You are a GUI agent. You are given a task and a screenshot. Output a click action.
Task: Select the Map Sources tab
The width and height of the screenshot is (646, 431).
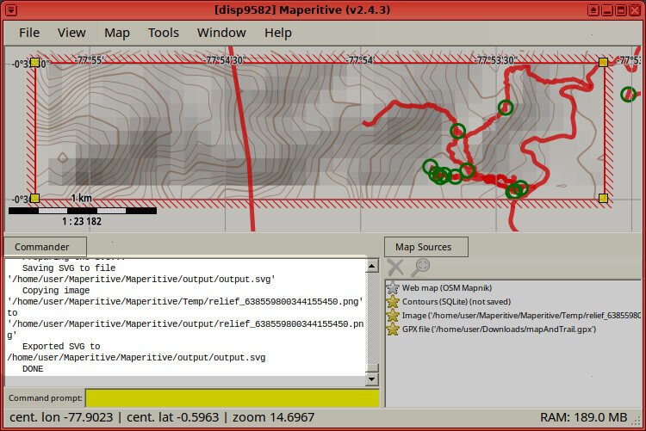426,247
